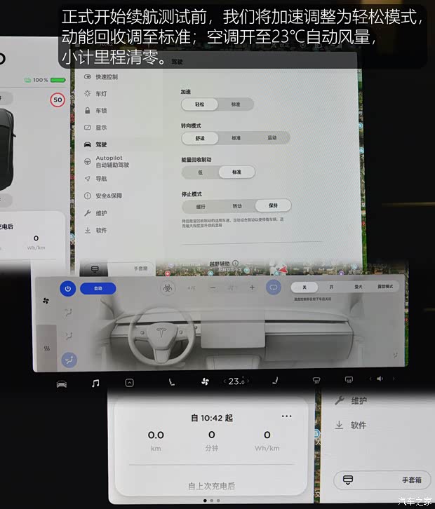Select 关 in climate keep mode
This screenshot has width=435, height=509.
[304, 287]
